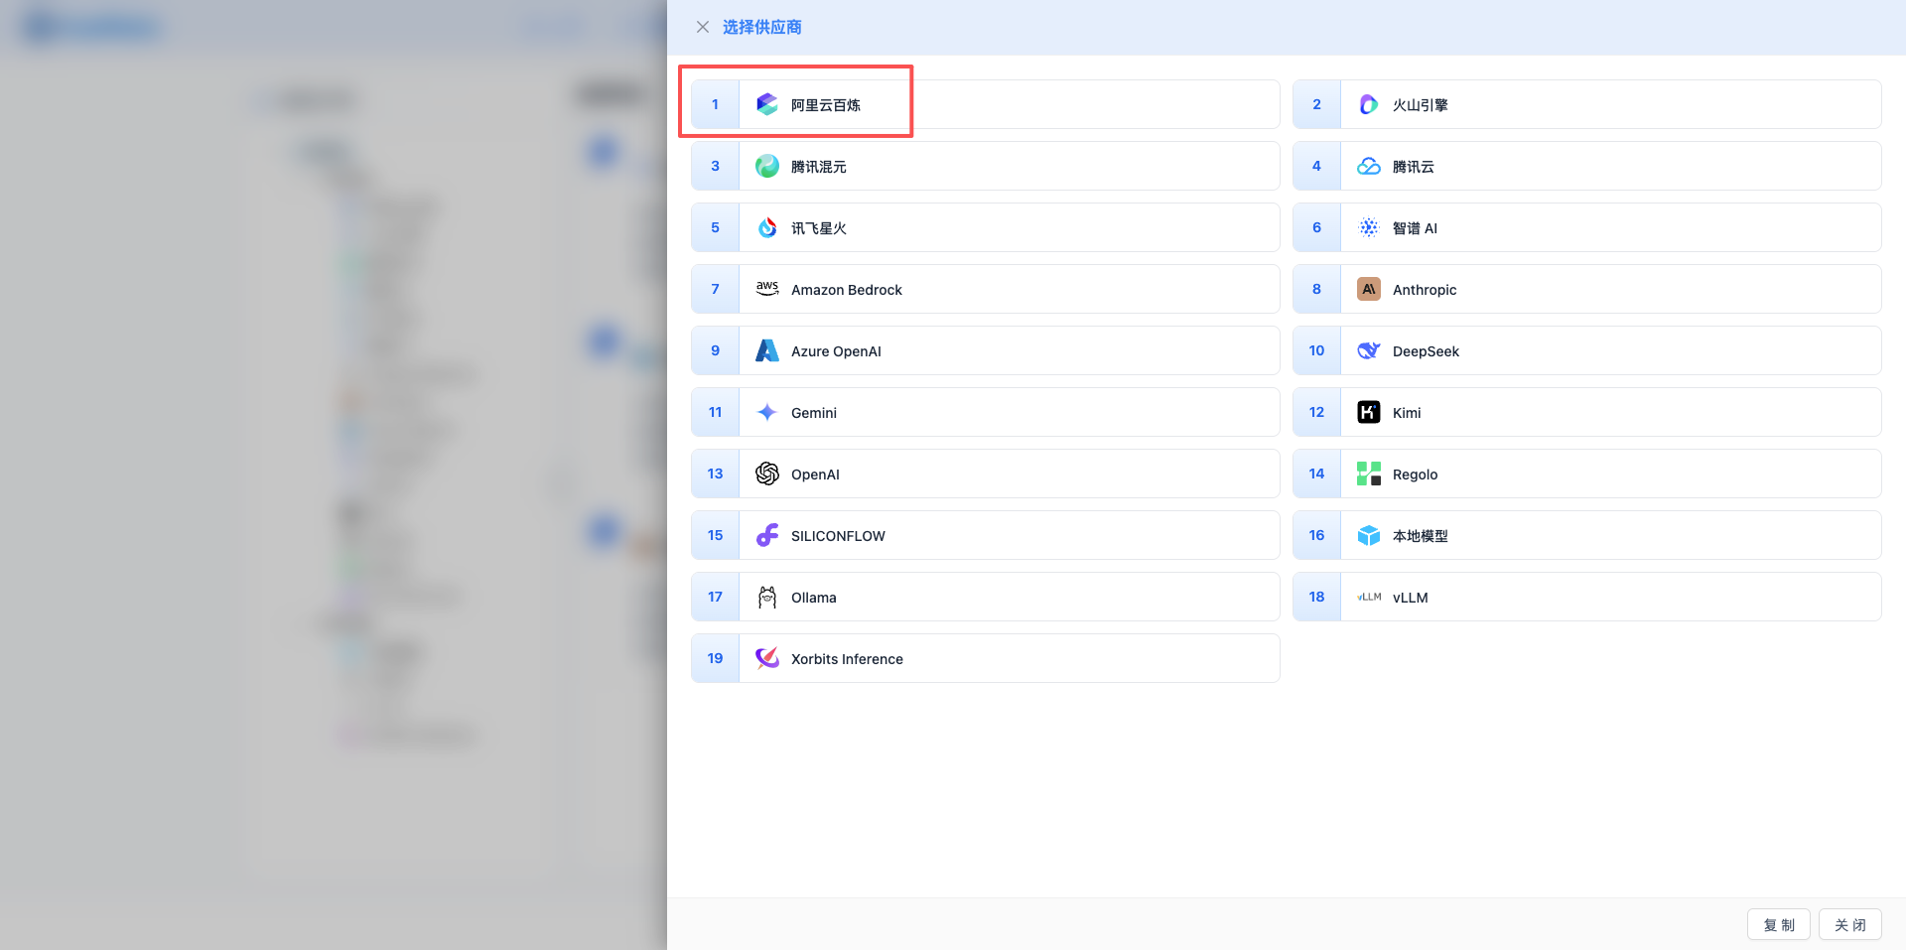Select the SILICONFLOW provider entry
Viewport: 1906px width, 950px height.
[x=985, y=535]
